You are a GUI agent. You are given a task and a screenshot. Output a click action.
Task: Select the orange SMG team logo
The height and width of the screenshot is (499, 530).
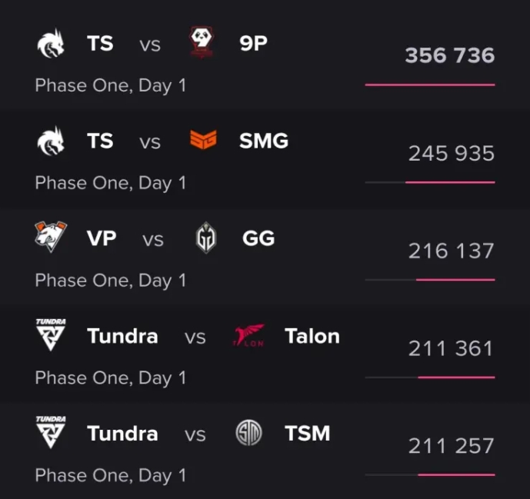point(204,141)
